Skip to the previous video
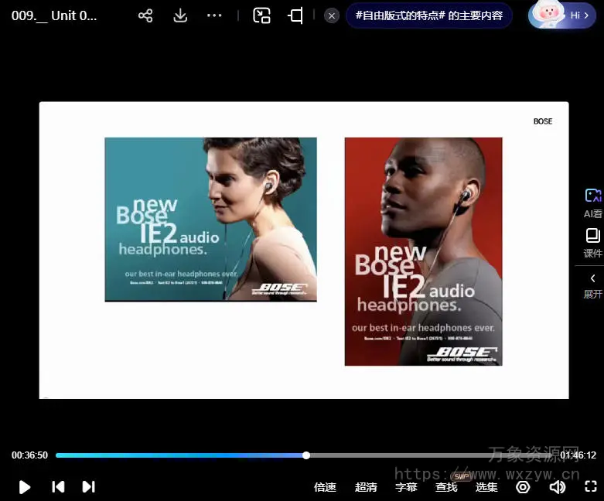This screenshot has height=501, width=604. (58, 487)
